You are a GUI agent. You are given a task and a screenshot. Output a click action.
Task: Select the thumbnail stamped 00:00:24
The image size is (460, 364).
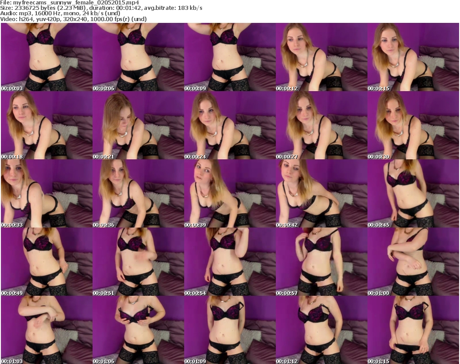tap(230, 125)
